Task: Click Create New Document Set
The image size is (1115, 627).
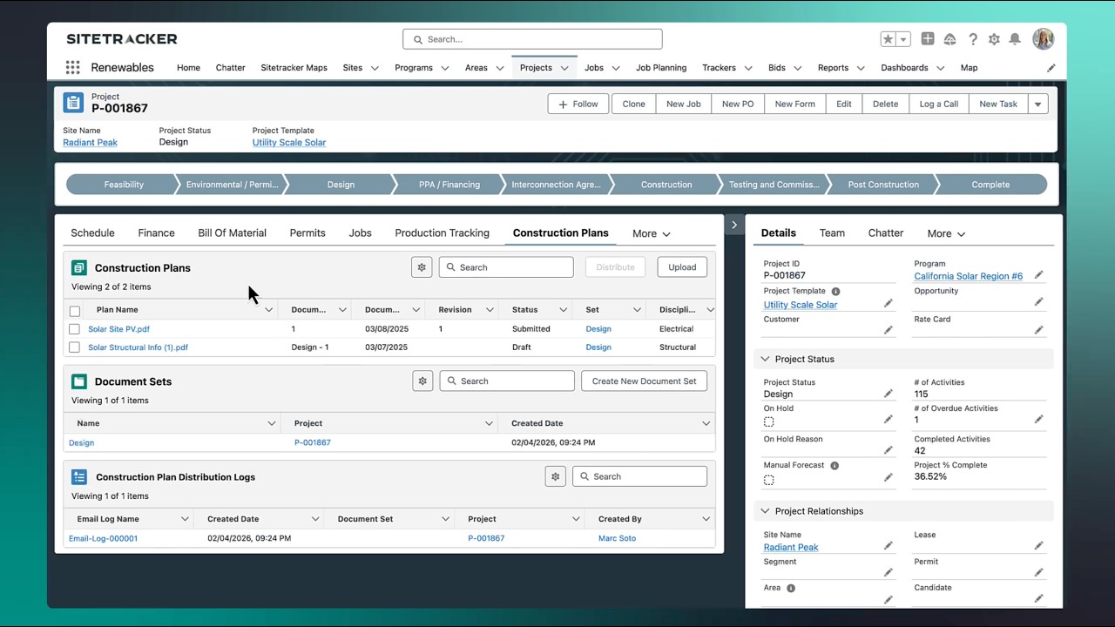Action: 645,381
